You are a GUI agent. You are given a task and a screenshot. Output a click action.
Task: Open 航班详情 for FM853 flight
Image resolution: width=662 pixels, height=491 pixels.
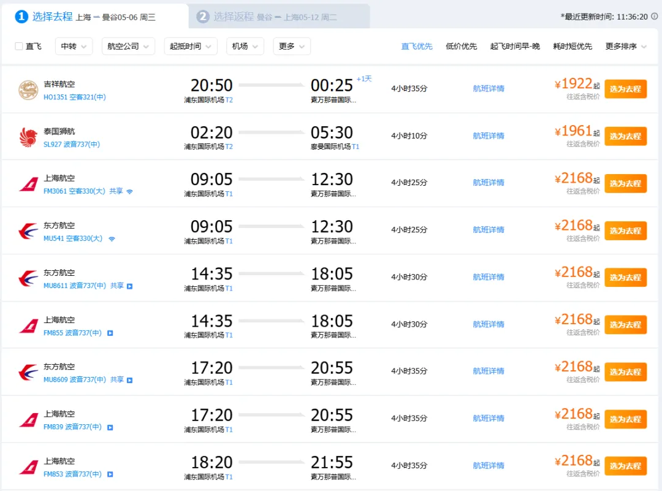pos(489,466)
